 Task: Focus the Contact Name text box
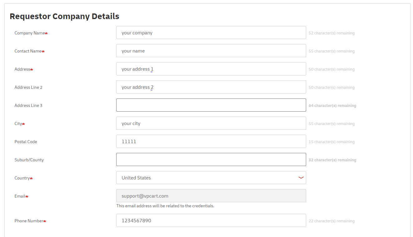pyautogui.click(x=211, y=51)
